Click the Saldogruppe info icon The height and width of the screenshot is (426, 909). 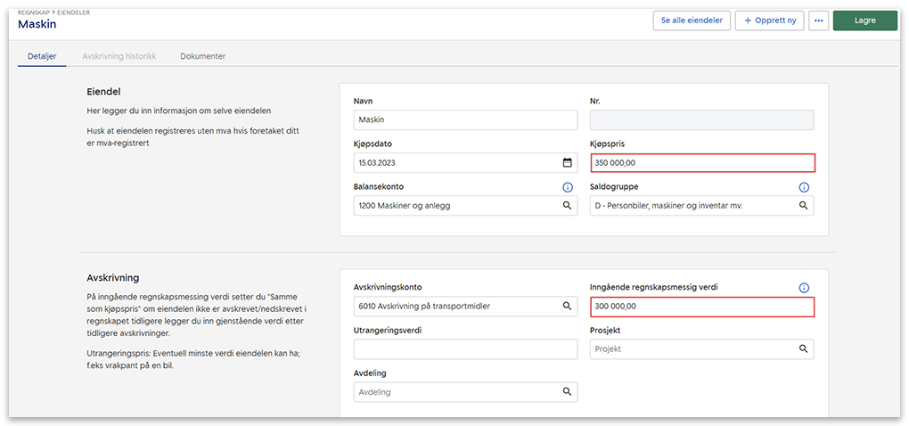[x=803, y=188]
